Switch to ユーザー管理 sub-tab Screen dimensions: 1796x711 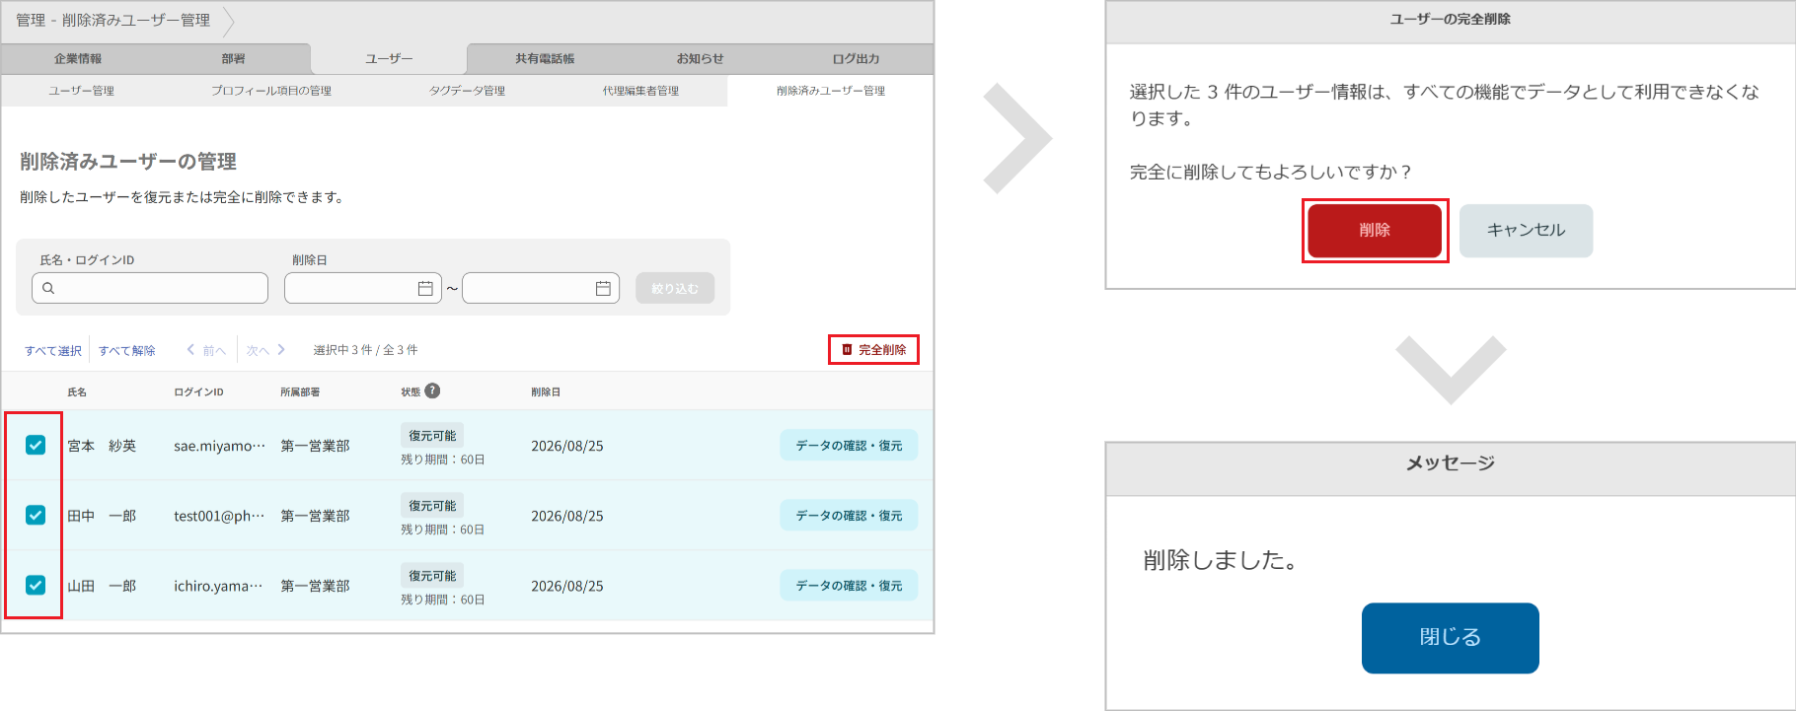coord(82,91)
